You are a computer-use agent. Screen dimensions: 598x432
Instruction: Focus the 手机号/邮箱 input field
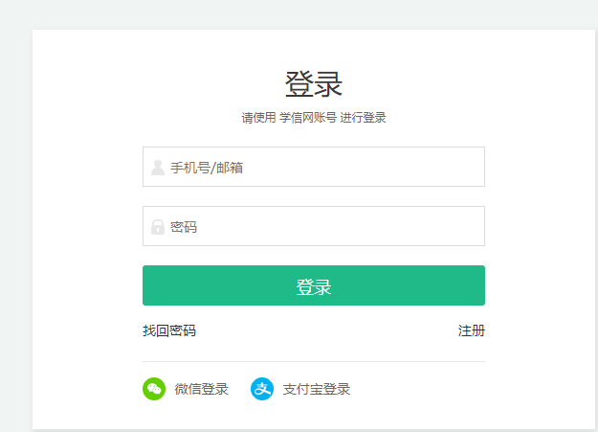point(325,168)
